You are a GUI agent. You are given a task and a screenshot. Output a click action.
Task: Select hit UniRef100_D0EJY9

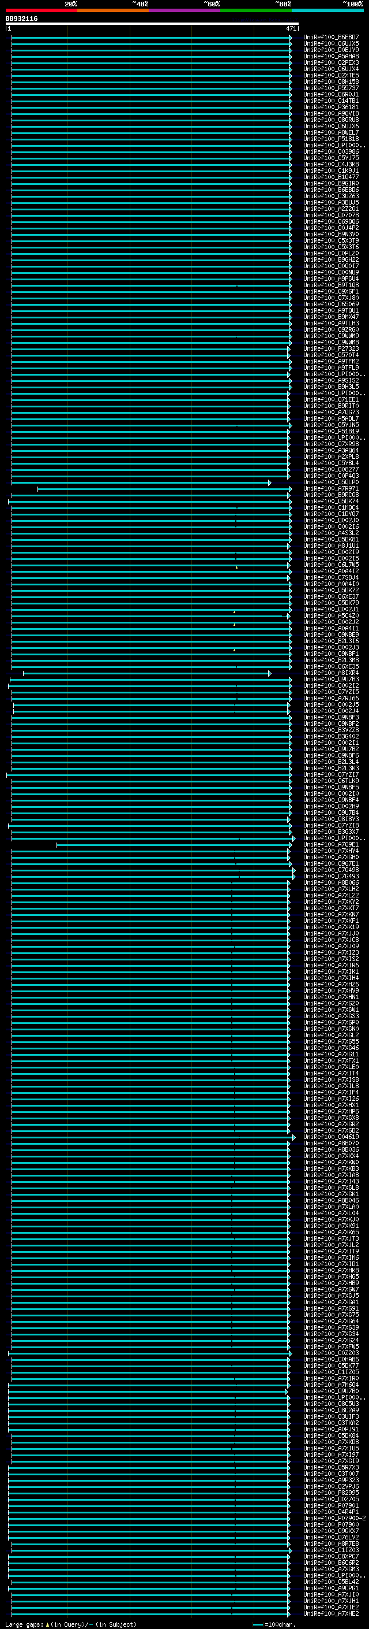point(331,50)
